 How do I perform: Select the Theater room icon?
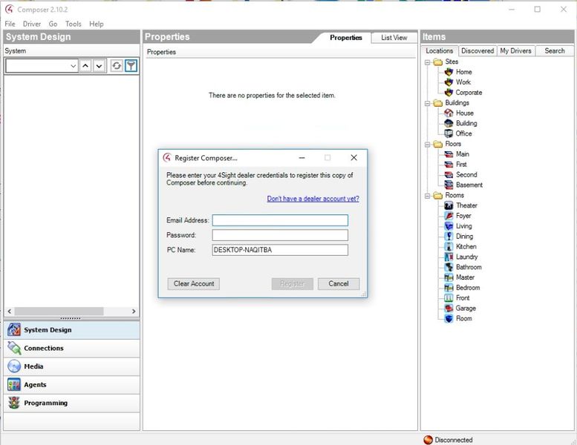449,205
